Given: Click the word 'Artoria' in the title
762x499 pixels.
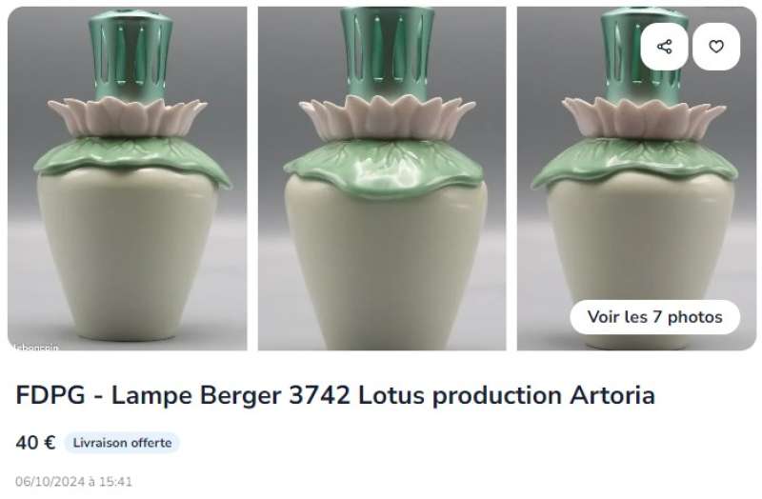Looking at the screenshot, I should (x=612, y=395).
